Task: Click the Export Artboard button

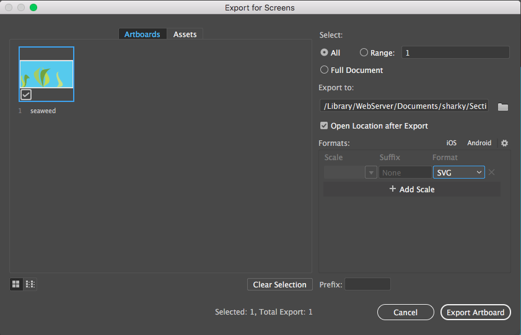Action: coord(475,312)
